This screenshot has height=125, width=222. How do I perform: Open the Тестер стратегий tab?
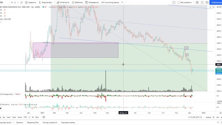coord(50,123)
